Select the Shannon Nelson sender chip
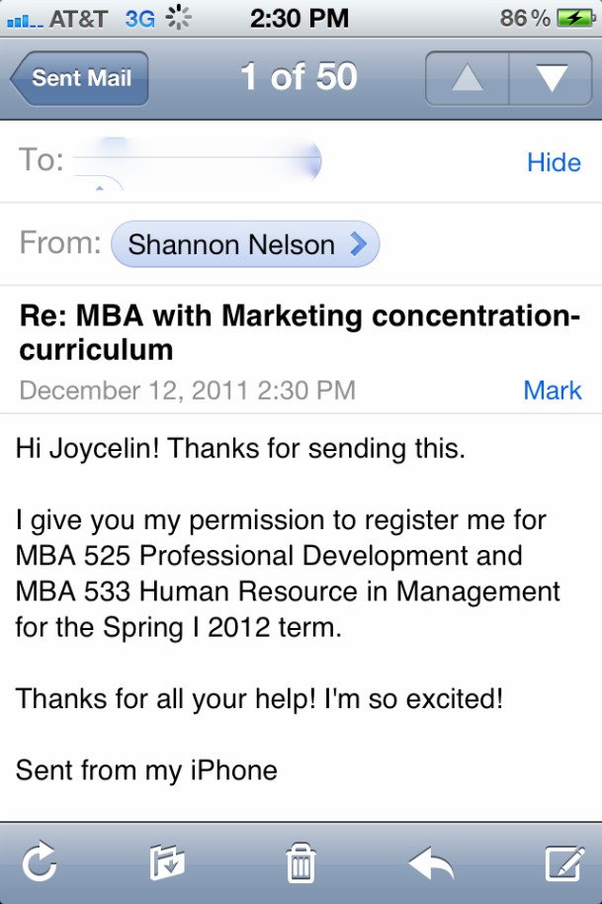 [x=245, y=244]
